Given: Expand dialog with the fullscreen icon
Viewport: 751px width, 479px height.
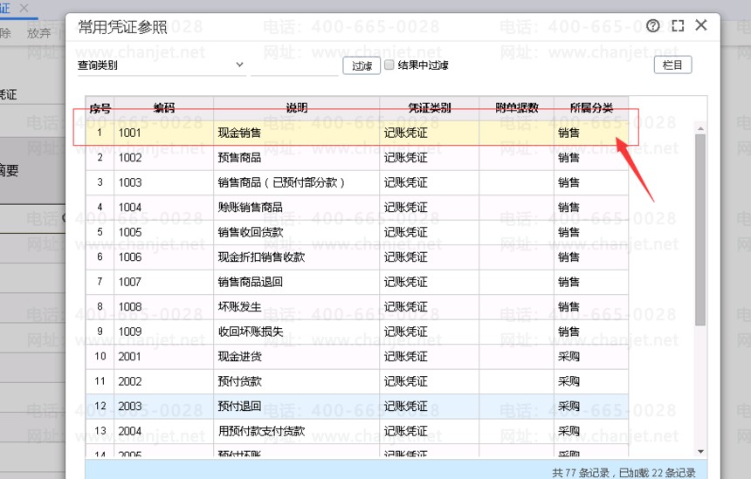Looking at the screenshot, I should [x=678, y=26].
